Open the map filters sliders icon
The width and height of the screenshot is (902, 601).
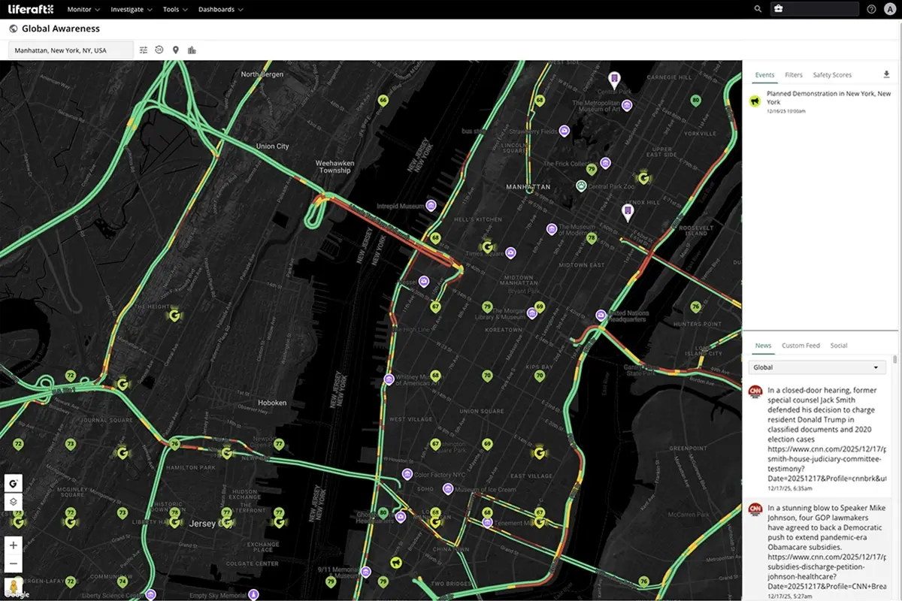(x=143, y=50)
